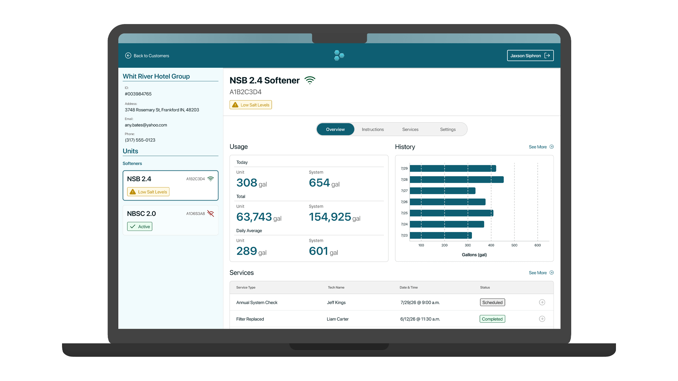Click the Scheduled status badge

click(x=492, y=302)
